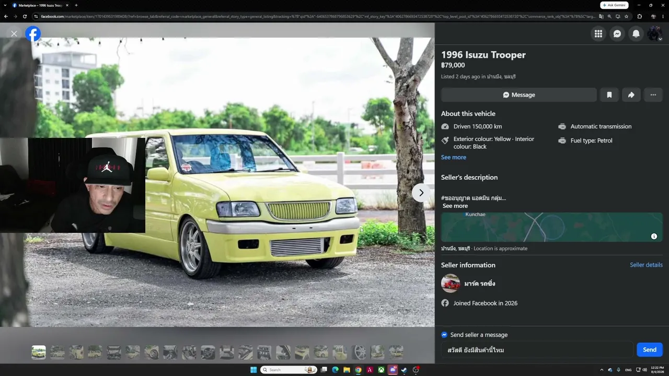Save the listing with the bookmark icon

click(x=609, y=95)
